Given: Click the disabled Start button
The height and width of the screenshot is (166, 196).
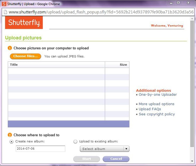Looking at the screenshot, I should pos(87,159).
